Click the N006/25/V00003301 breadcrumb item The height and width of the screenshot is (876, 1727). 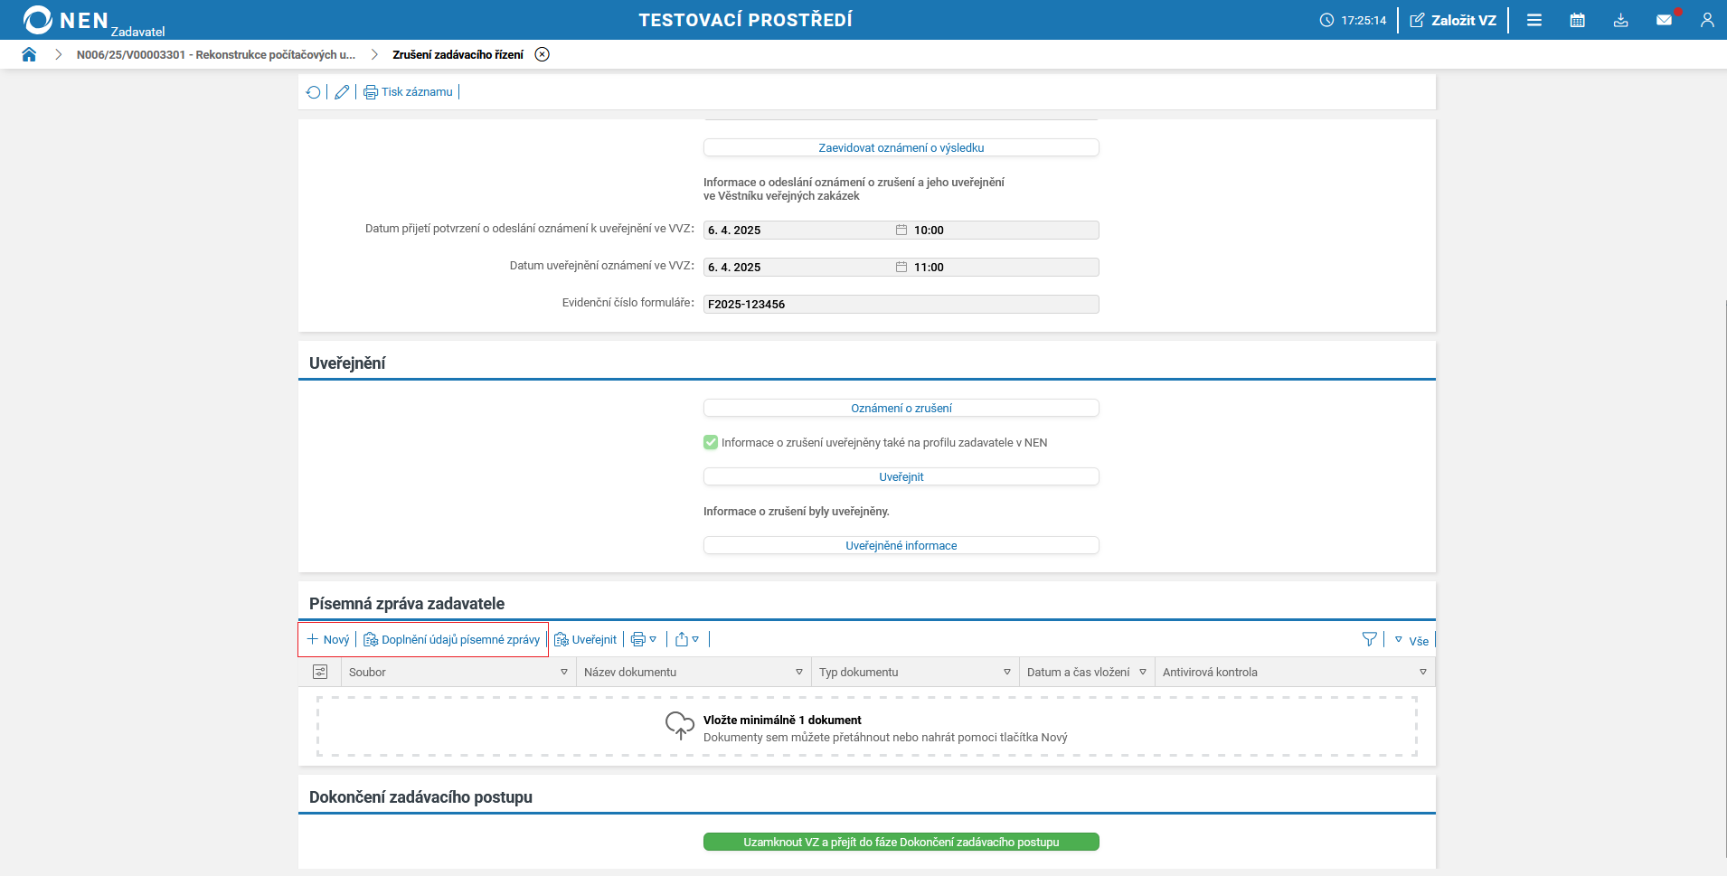216,54
